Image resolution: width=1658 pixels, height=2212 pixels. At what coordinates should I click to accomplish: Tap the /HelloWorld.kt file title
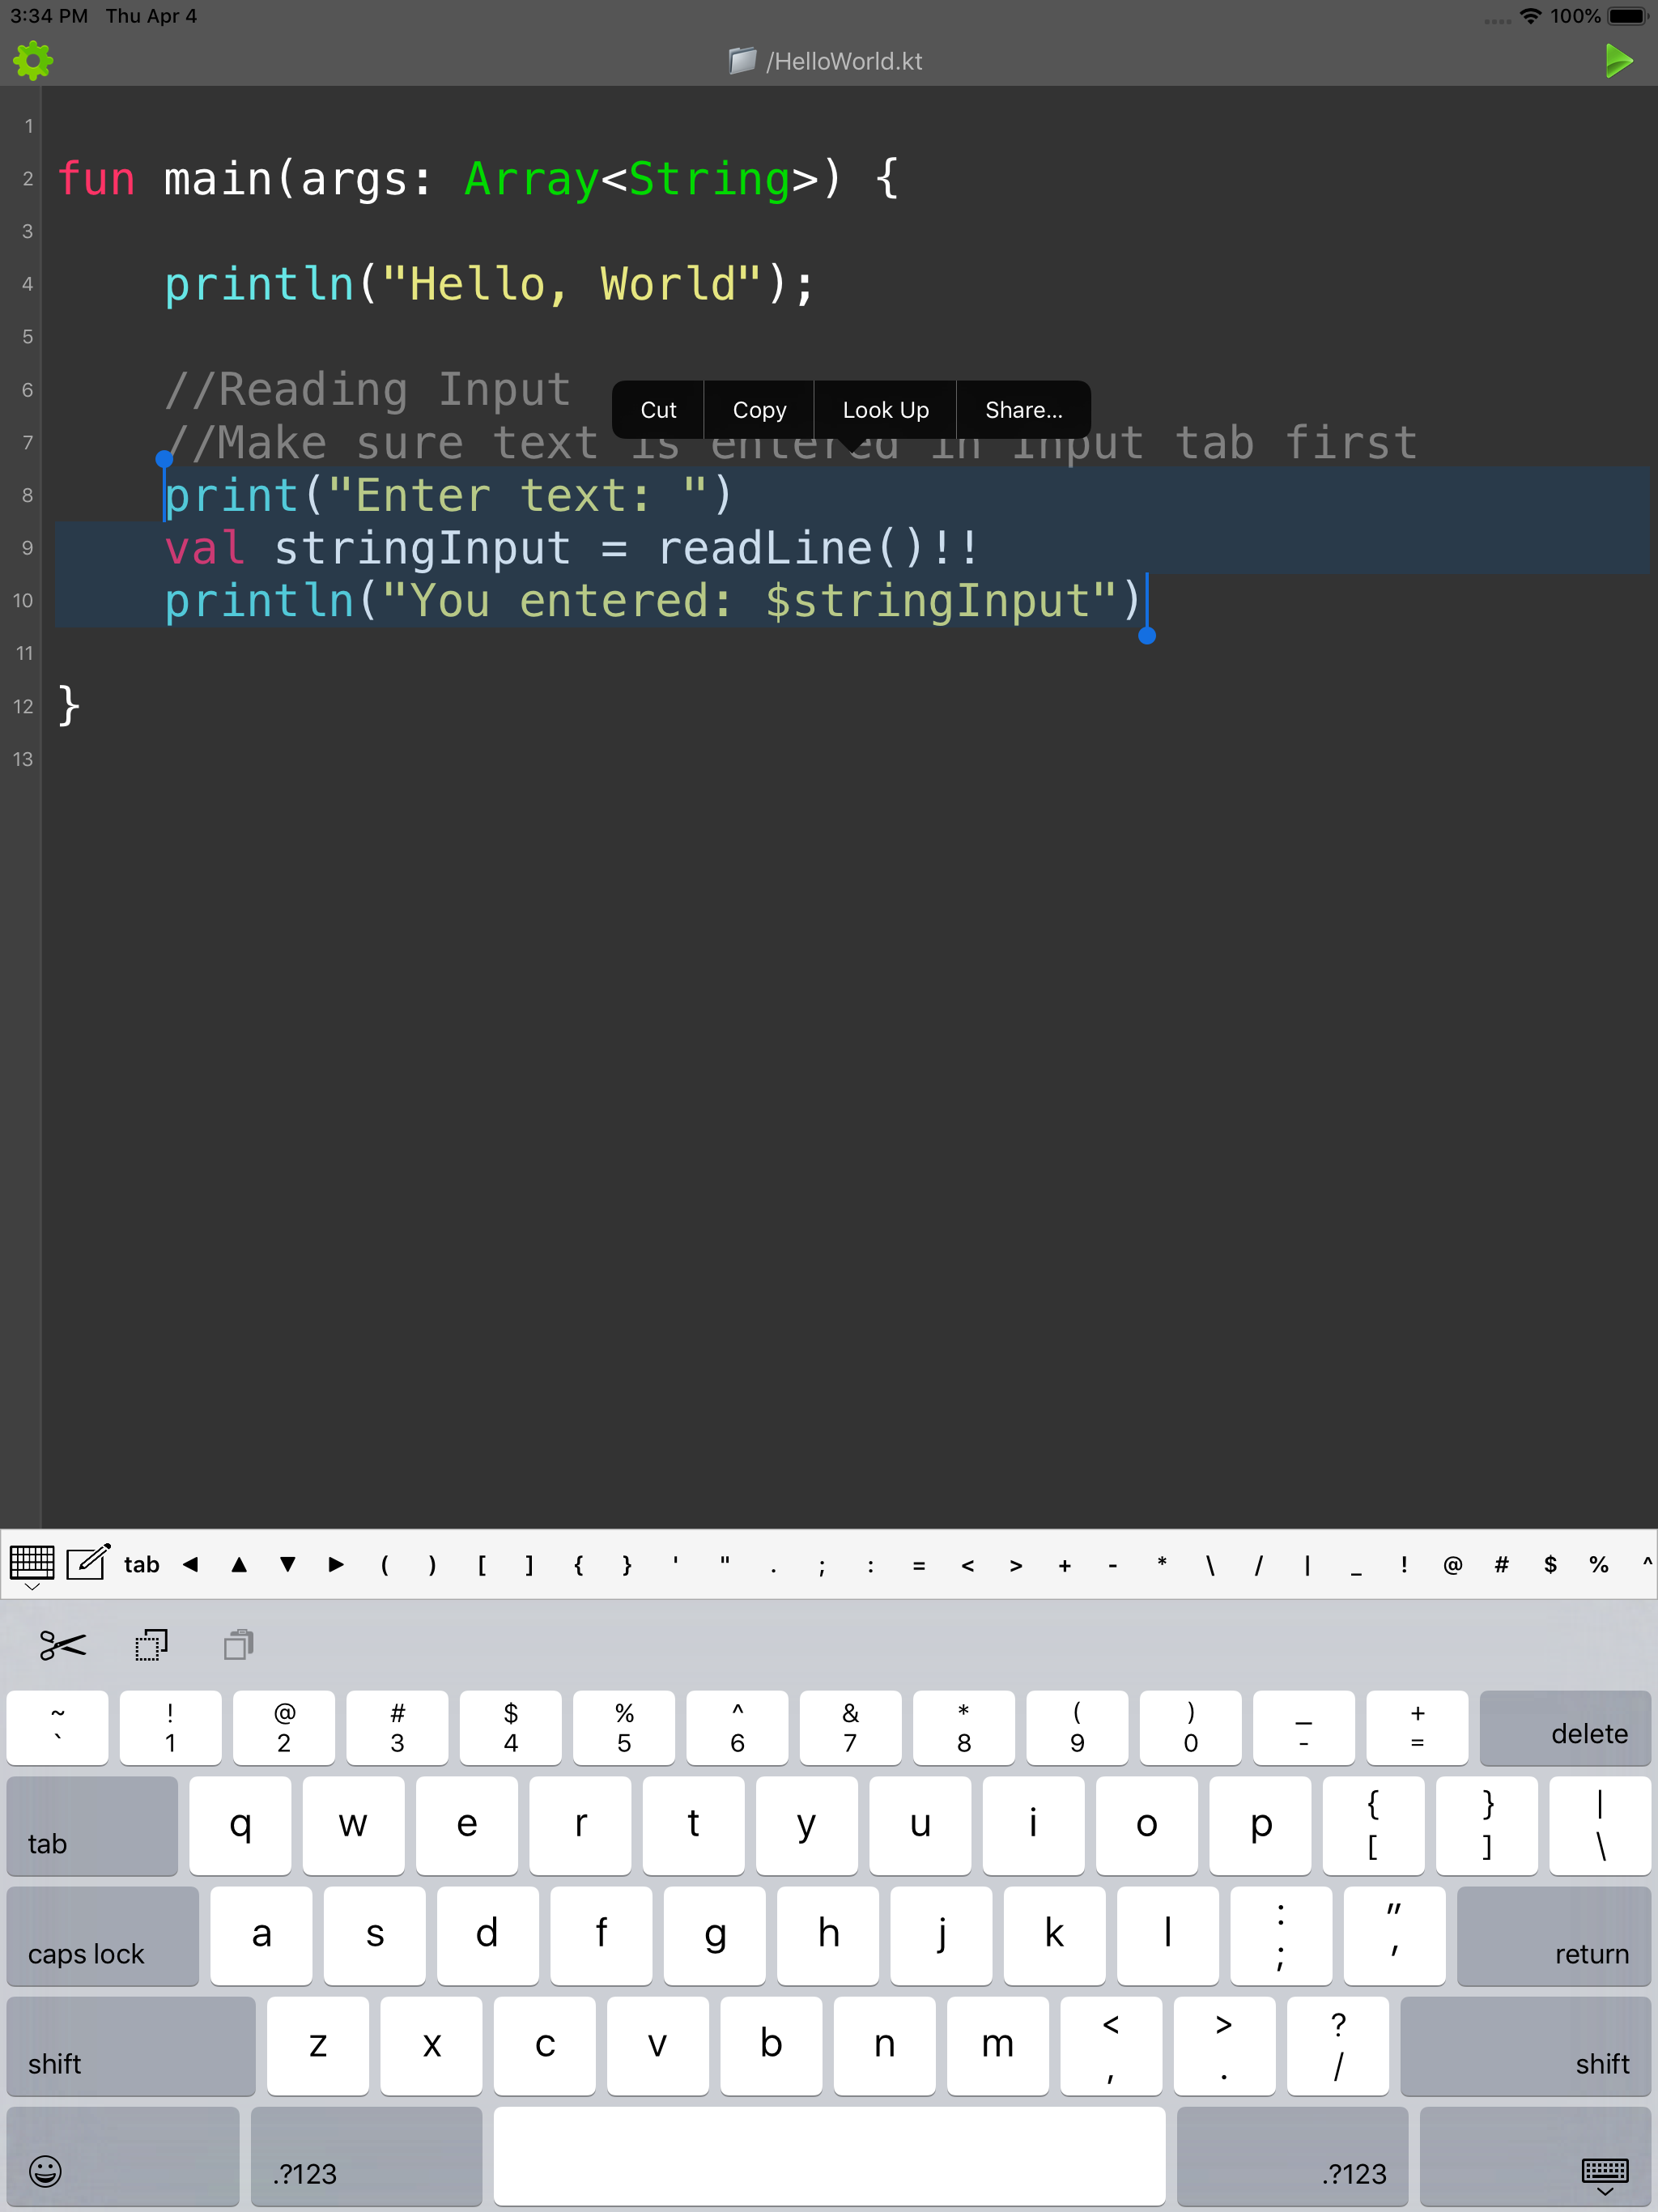pyautogui.click(x=844, y=61)
